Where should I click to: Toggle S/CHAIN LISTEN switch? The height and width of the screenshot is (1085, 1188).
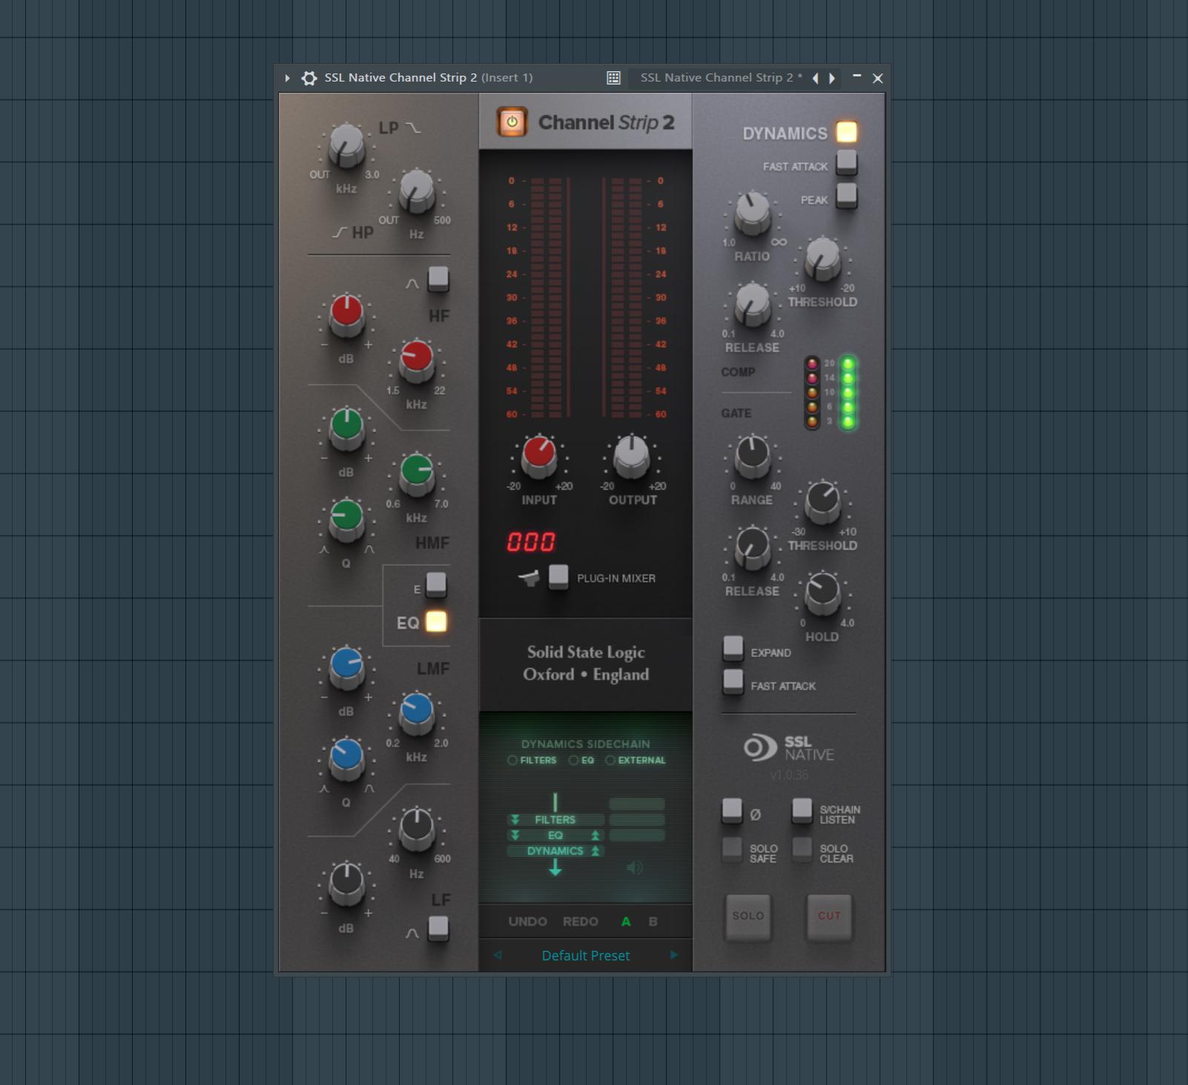pyautogui.click(x=802, y=811)
